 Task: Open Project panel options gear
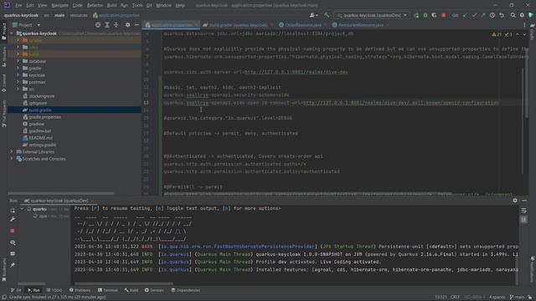coord(127,25)
